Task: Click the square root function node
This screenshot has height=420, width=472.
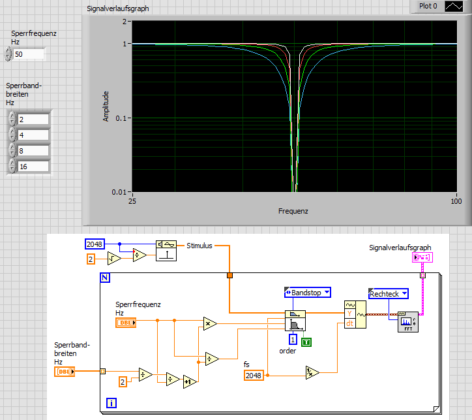Action: [x=114, y=259]
